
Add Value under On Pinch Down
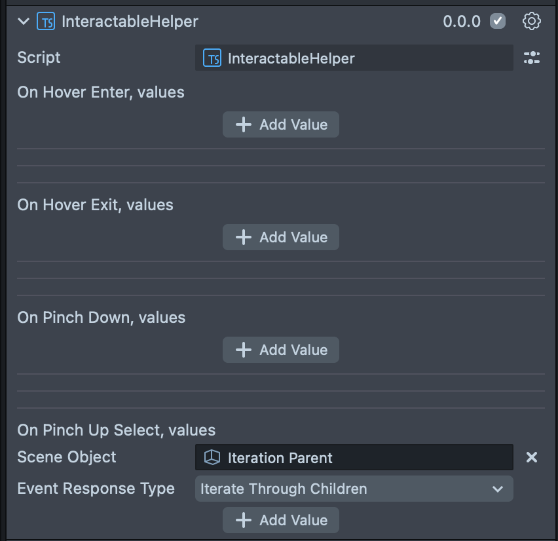pos(281,350)
